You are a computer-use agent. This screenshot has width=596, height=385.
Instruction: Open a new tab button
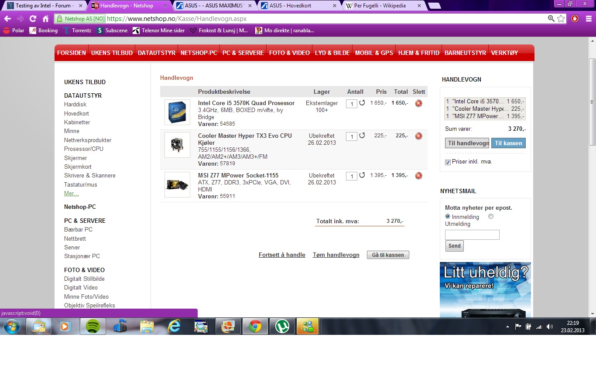pos(434,6)
